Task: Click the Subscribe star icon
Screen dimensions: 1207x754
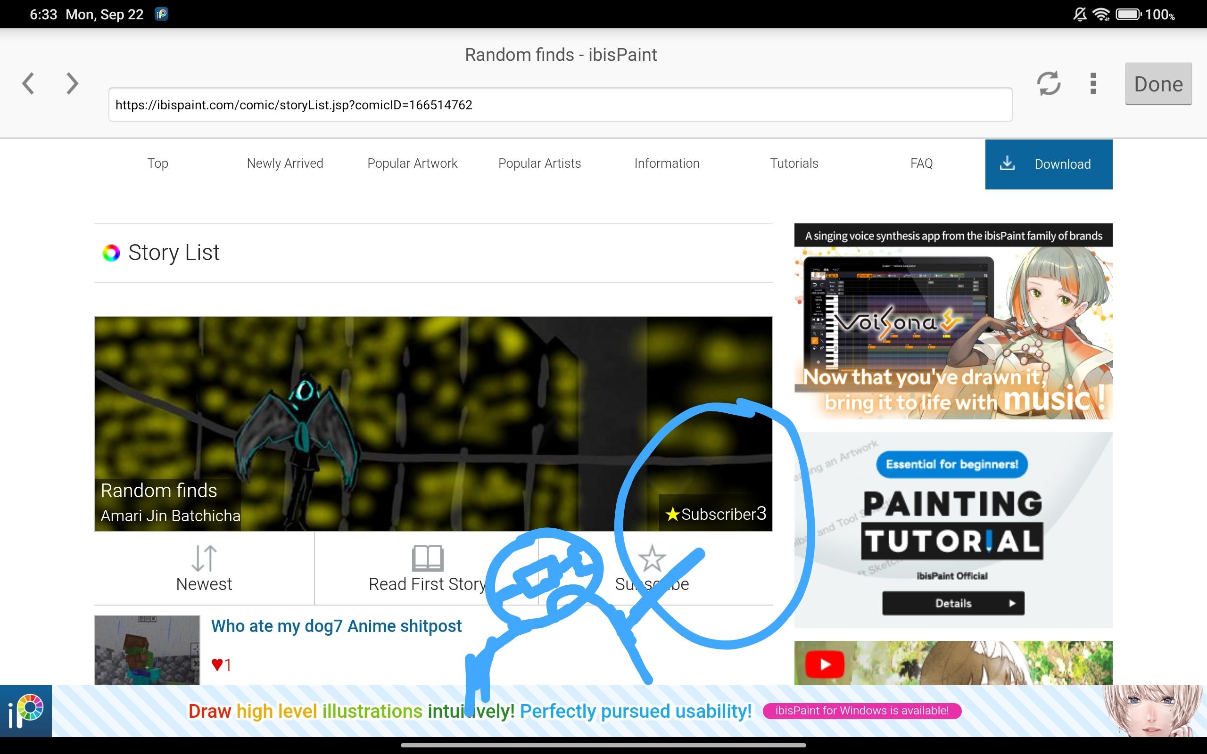Action: click(x=652, y=557)
